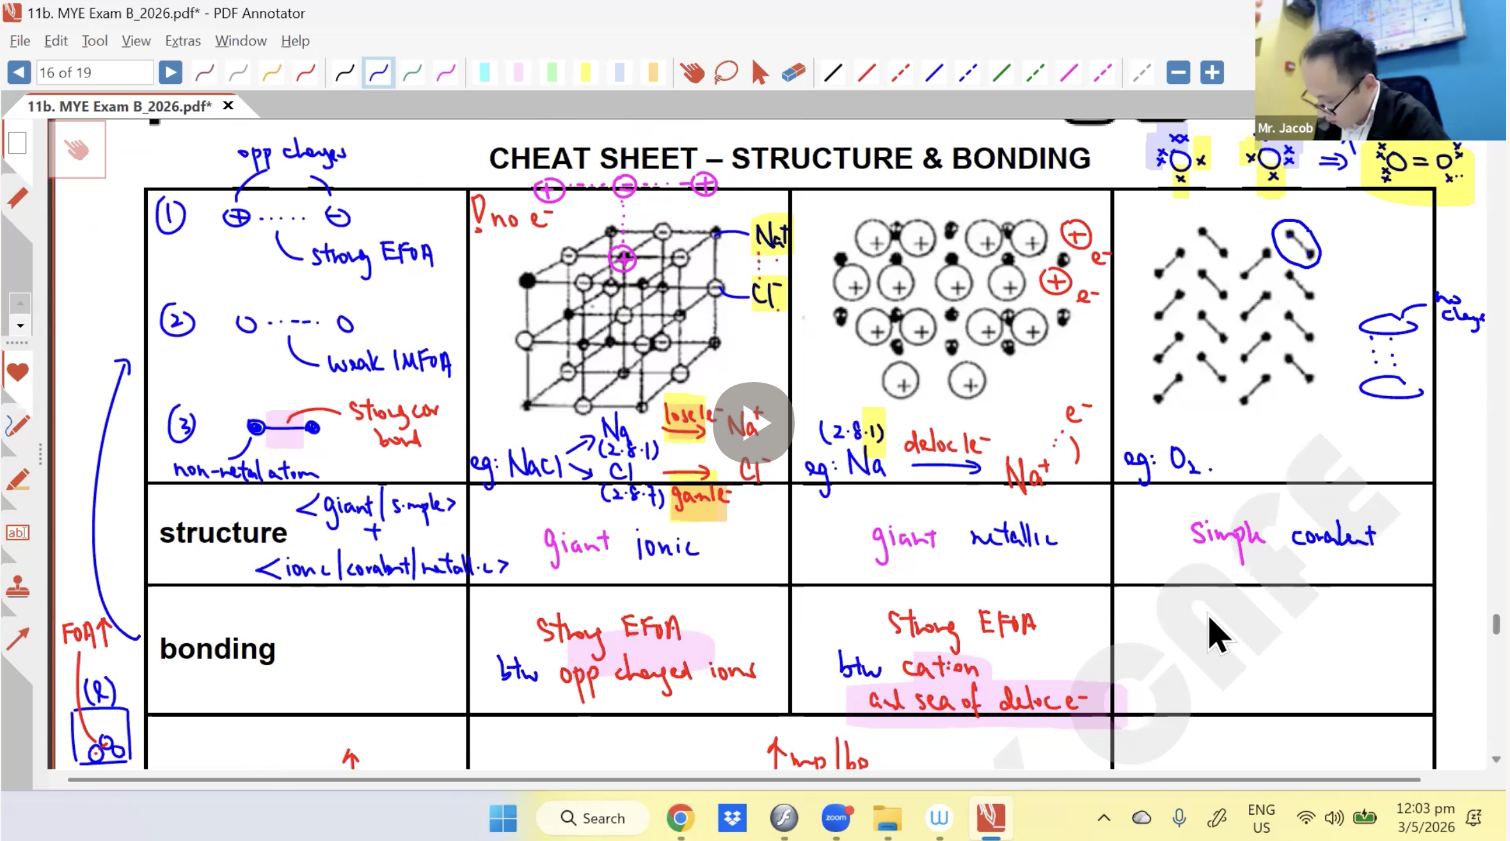The height and width of the screenshot is (841, 1510).
Task: Select the black curved pen preset
Action: (x=345, y=72)
